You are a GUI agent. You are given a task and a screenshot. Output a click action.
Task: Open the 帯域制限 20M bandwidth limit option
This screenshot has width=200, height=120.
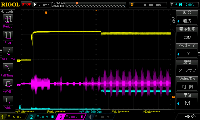[187, 34]
